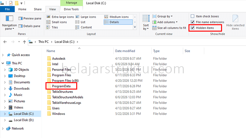Switch to List layout
This screenshot has width=246, height=138.
tap(80, 22)
